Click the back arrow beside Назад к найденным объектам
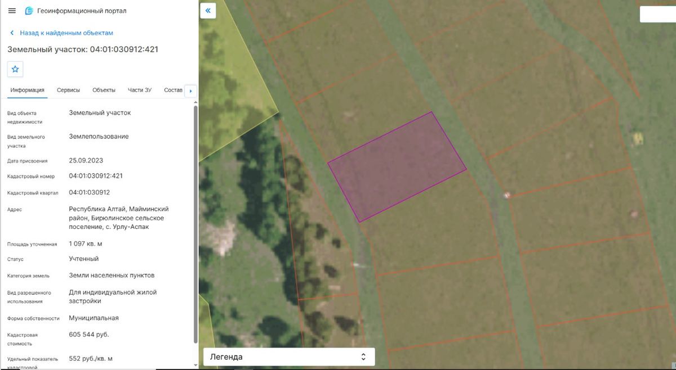Image resolution: width=676 pixels, height=370 pixels. (12, 33)
